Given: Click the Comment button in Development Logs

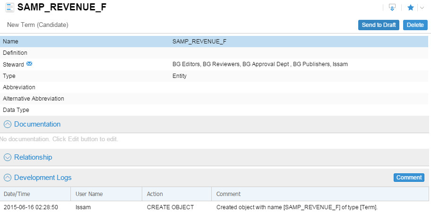Looking at the screenshot, I should point(409,178).
